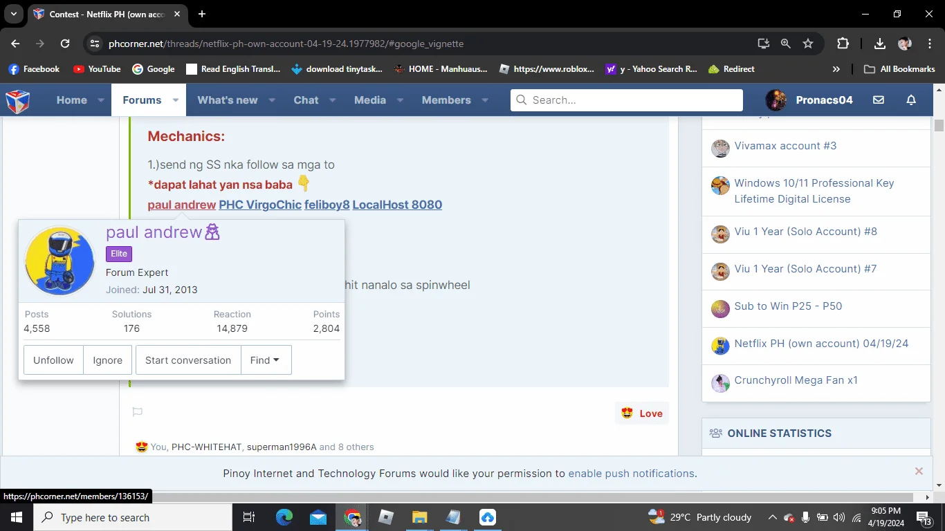Open the Home nav tab
The height and width of the screenshot is (531, 945).
[x=72, y=100]
